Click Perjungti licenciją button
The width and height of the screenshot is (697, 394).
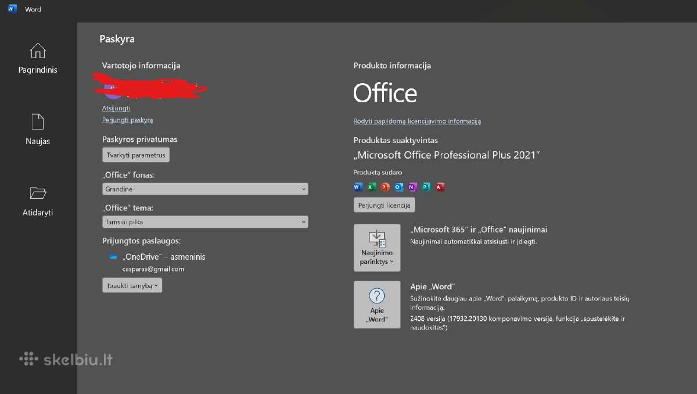(x=385, y=205)
